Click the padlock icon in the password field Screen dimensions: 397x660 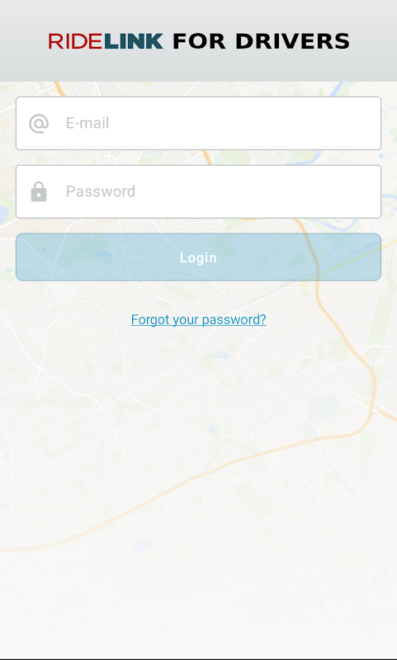click(x=39, y=192)
